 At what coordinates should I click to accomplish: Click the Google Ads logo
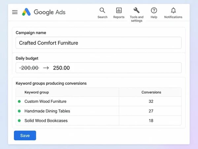(x=26, y=12)
